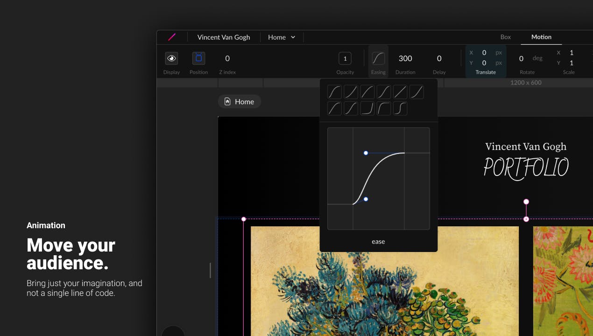Screen dimensions: 593x336
Task: Open the Easing curve button
Action: [378, 58]
